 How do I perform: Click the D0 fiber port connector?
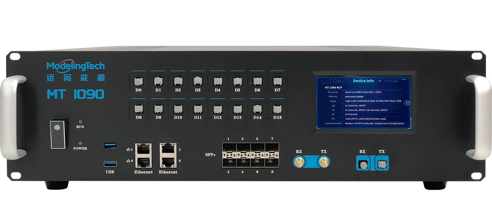(139, 81)
